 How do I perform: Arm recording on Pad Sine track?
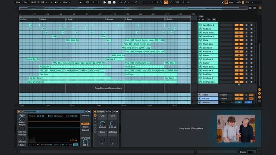coord(251,74)
